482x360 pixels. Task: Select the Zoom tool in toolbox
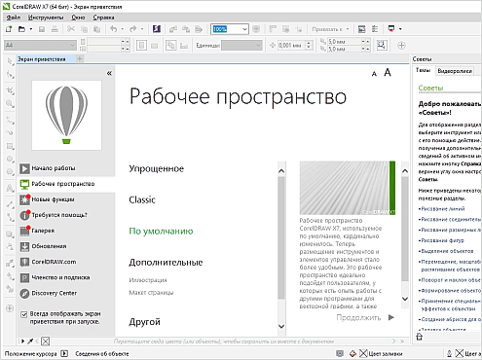(10, 103)
